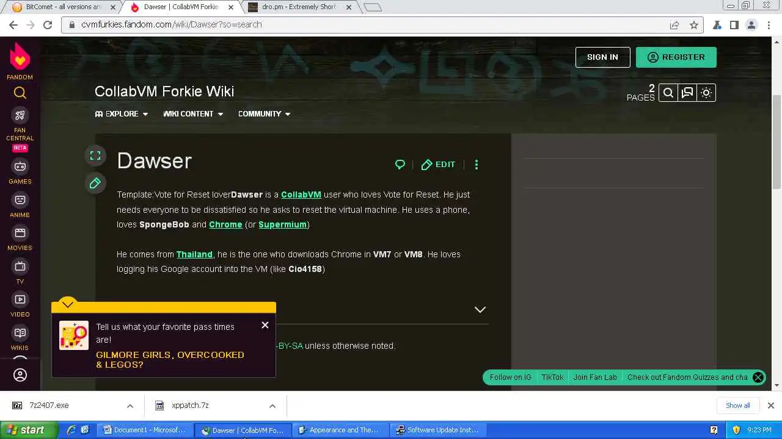Image resolution: width=782 pixels, height=439 pixels.
Task: Expand article to full width icon
Action: point(95,155)
